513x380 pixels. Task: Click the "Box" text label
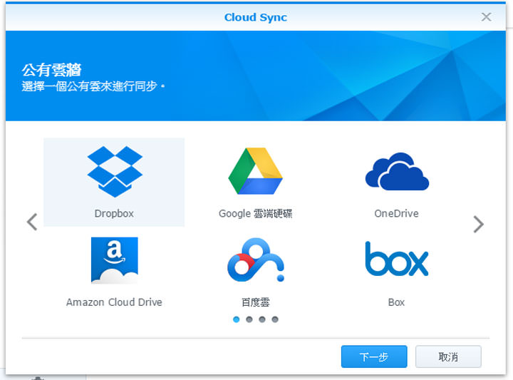pos(396,302)
